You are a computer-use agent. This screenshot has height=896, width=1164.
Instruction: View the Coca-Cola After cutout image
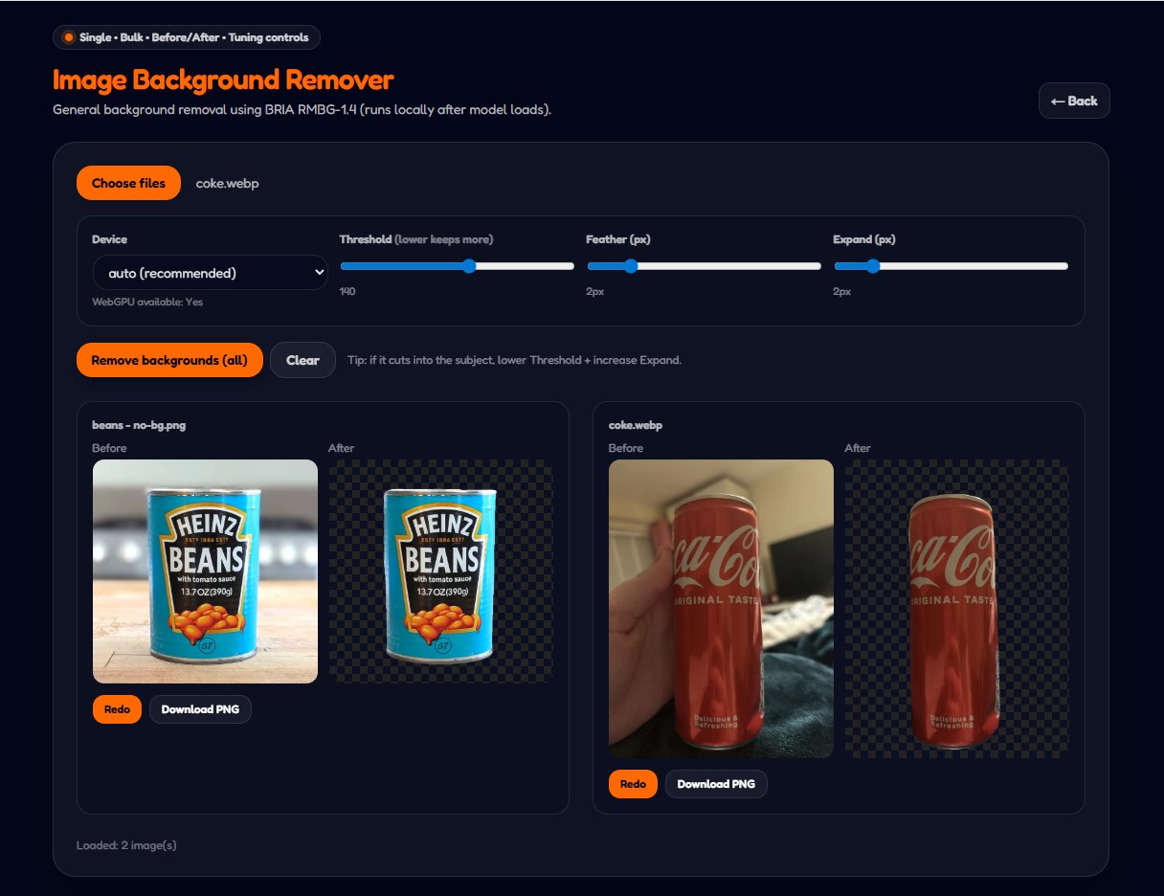pos(956,609)
